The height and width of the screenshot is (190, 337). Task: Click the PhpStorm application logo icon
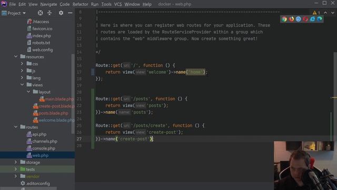(x=4, y=4)
